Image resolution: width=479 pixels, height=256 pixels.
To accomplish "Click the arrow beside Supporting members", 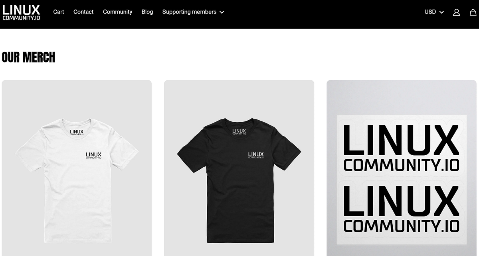I will pyautogui.click(x=222, y=12).
